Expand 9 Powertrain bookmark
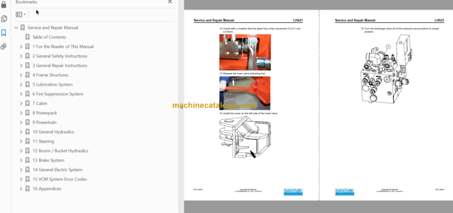The height and width of the screenshot is (213, 453). [21, 122]
